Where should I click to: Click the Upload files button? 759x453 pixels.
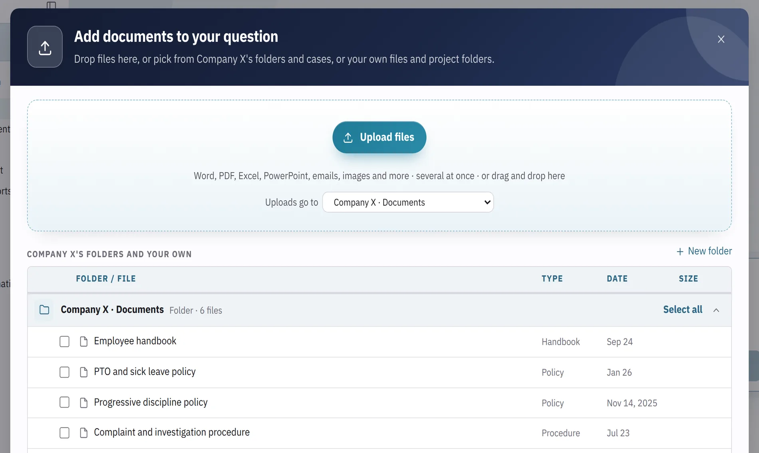(379, 137)
